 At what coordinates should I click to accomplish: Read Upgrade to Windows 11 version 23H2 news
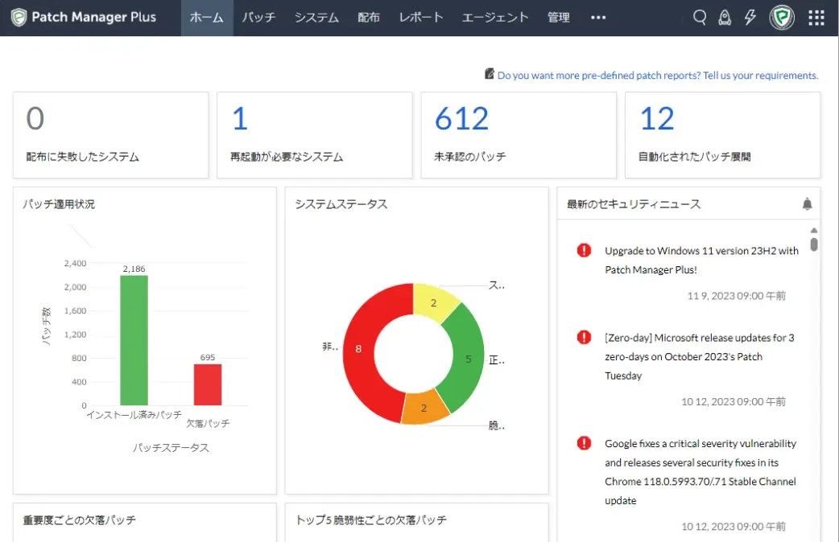click(x=701, y=261)
